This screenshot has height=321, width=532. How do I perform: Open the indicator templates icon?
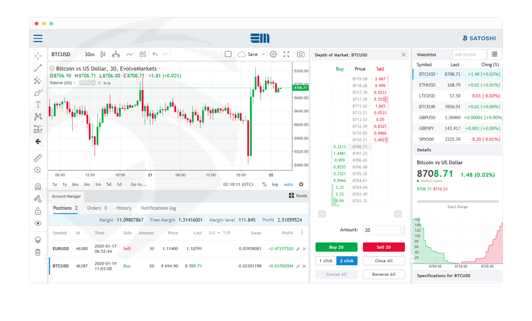coord(142,54)
